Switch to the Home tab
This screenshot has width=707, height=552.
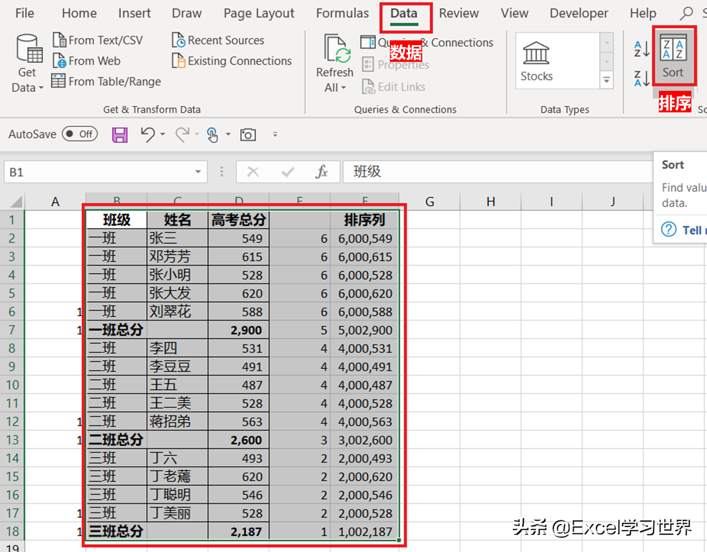pyautogui.click(x=79, y=13)
